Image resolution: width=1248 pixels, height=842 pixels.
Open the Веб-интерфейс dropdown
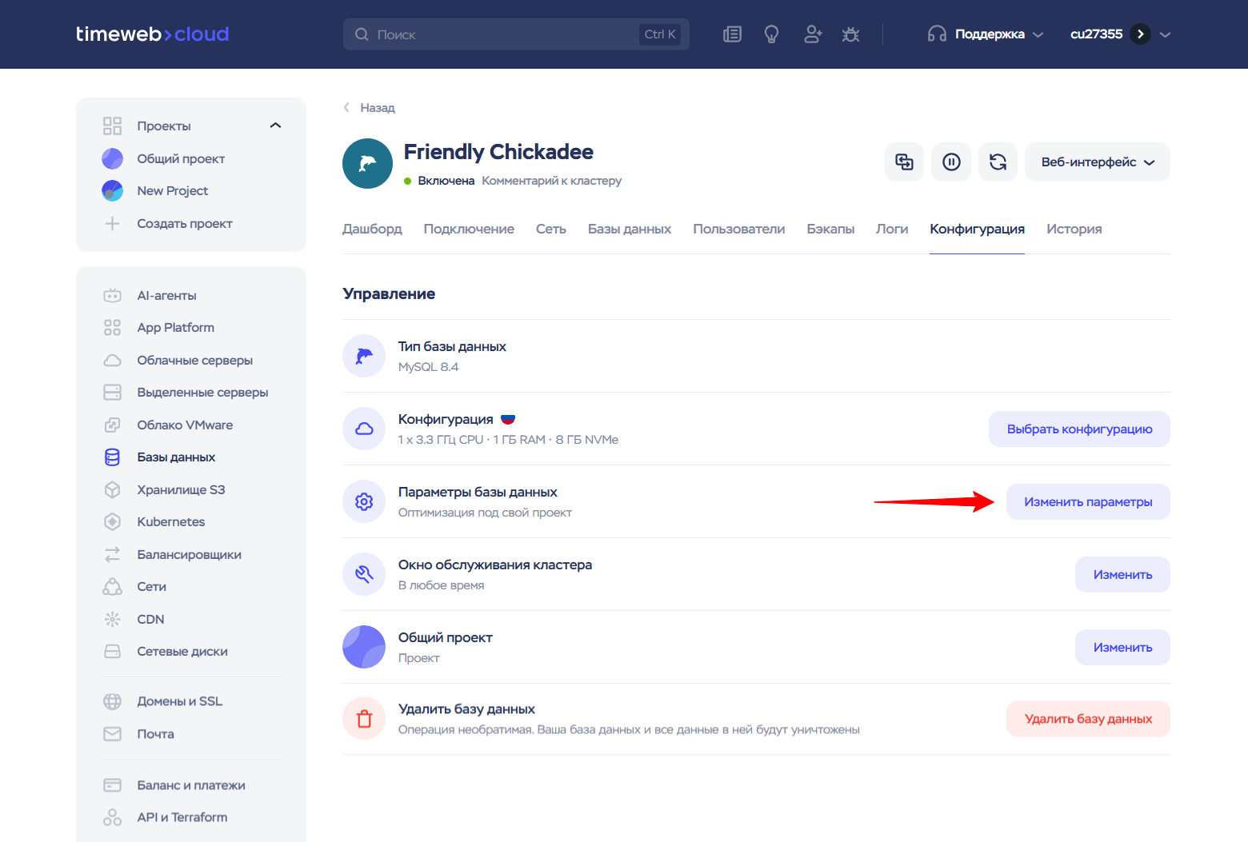(x=1097, y=162)
